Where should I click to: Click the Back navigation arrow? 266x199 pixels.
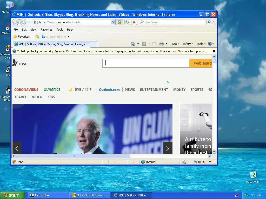click(16, 22)
